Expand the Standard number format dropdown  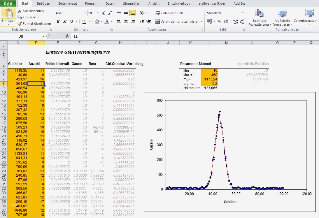point(243,13)
